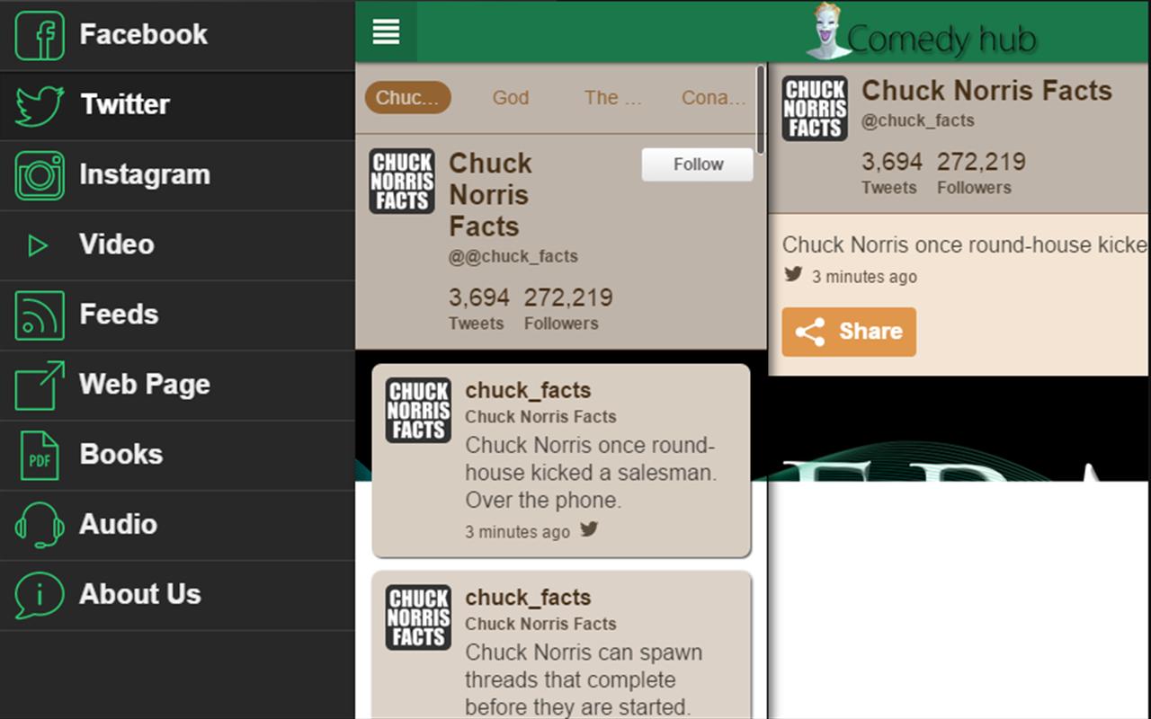1151x719 pixels.
Task: Click the About Us info icon
Action: (40, 595)
